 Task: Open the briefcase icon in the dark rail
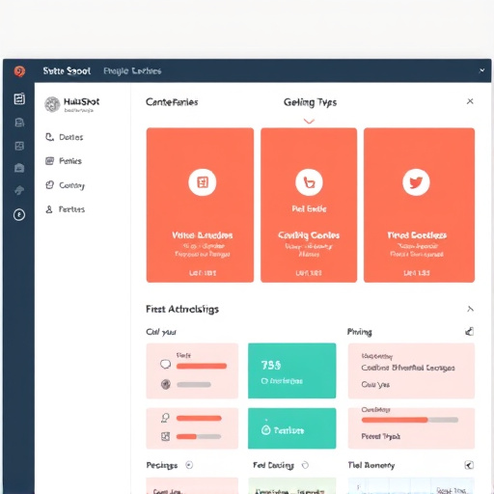coord(19,168)
